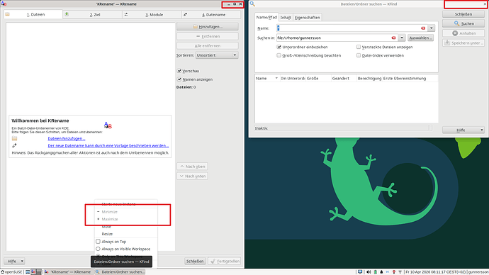This screenshot has height=275, width=489.
Task: Click the blue clipboard scissors tray icon
Action: tap(388, 272)
